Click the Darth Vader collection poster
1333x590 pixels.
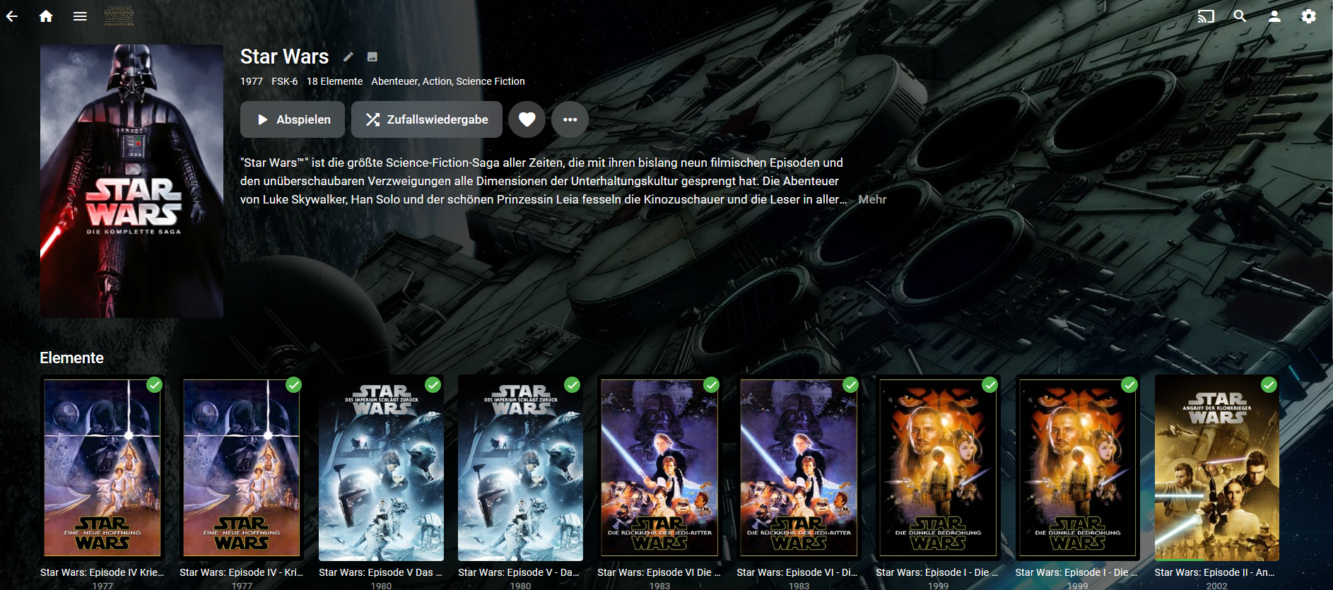point(131,181)
